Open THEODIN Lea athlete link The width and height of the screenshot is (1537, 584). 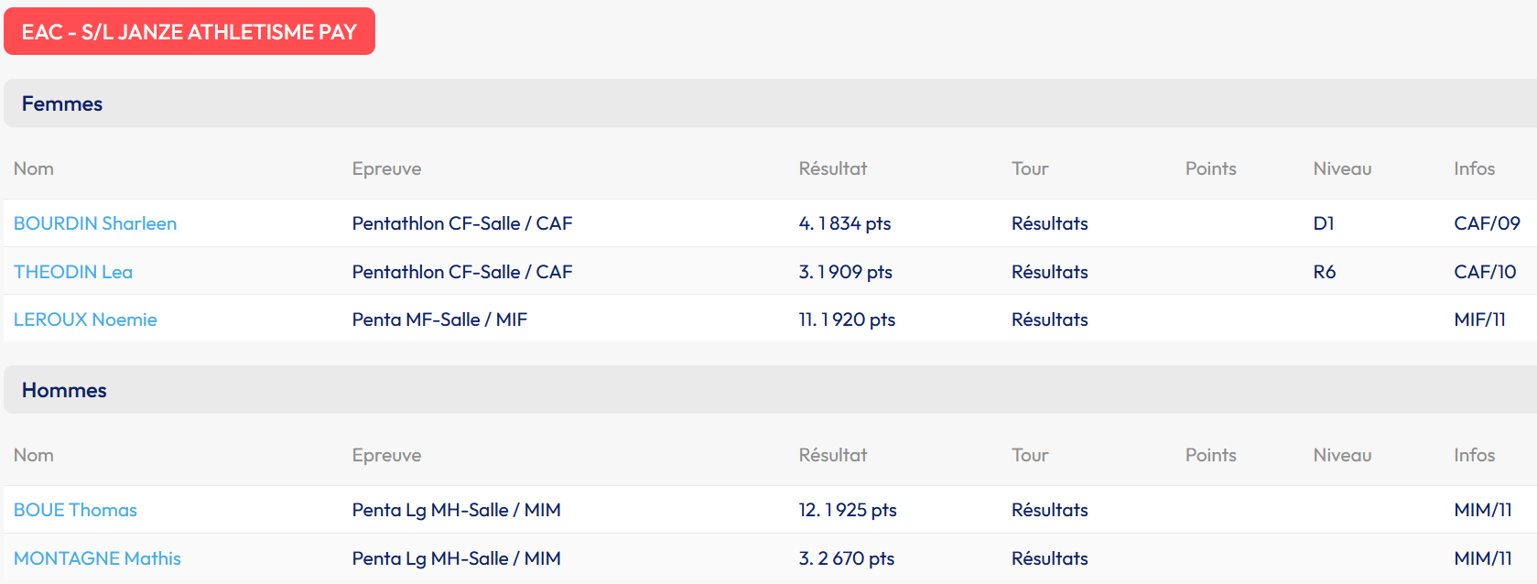(73, 272)
